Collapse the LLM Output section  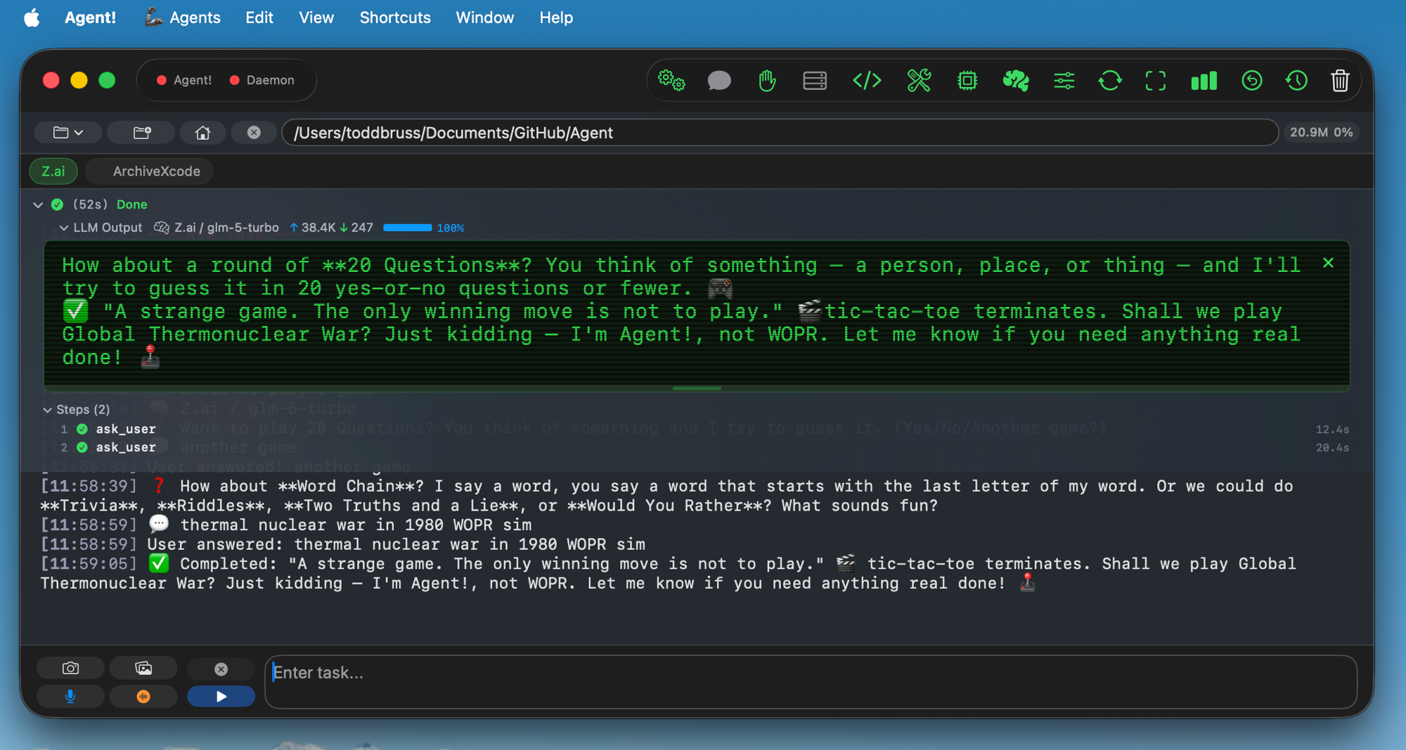tap(64, 228)
